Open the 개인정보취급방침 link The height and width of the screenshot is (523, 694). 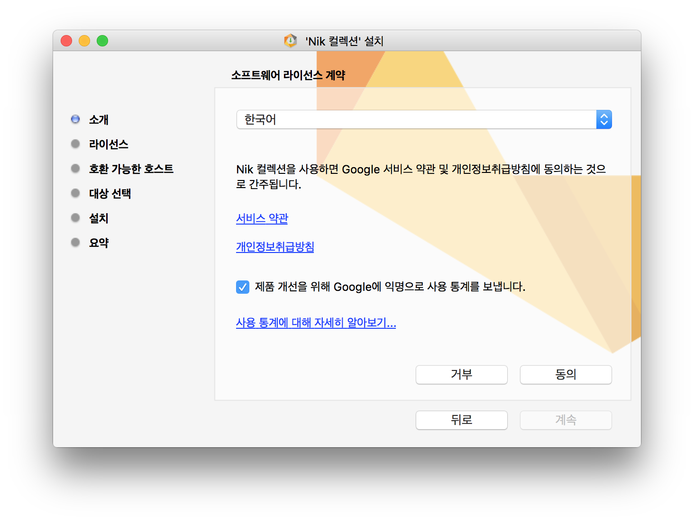(x=275, y=247)
